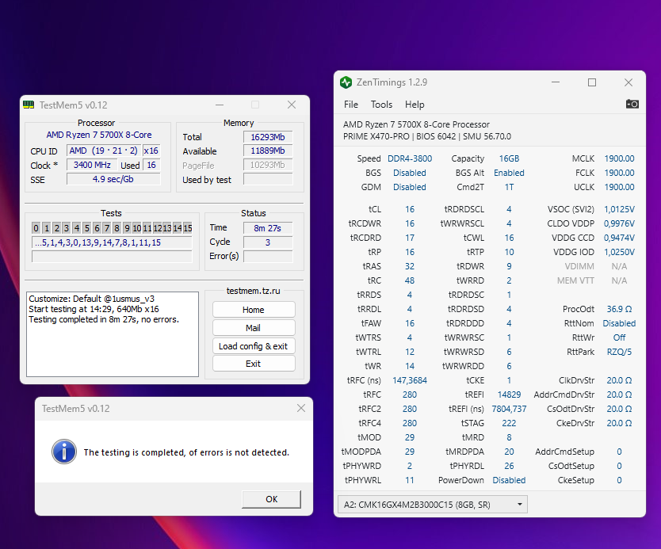Click the Mail button in TestMem5
This screenshot has height=549, width=661.
[254, 328]
